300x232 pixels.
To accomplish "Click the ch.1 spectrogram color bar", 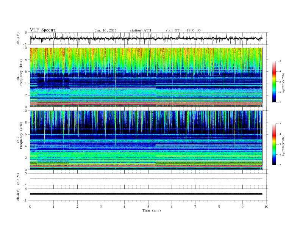I will [274, 82].
